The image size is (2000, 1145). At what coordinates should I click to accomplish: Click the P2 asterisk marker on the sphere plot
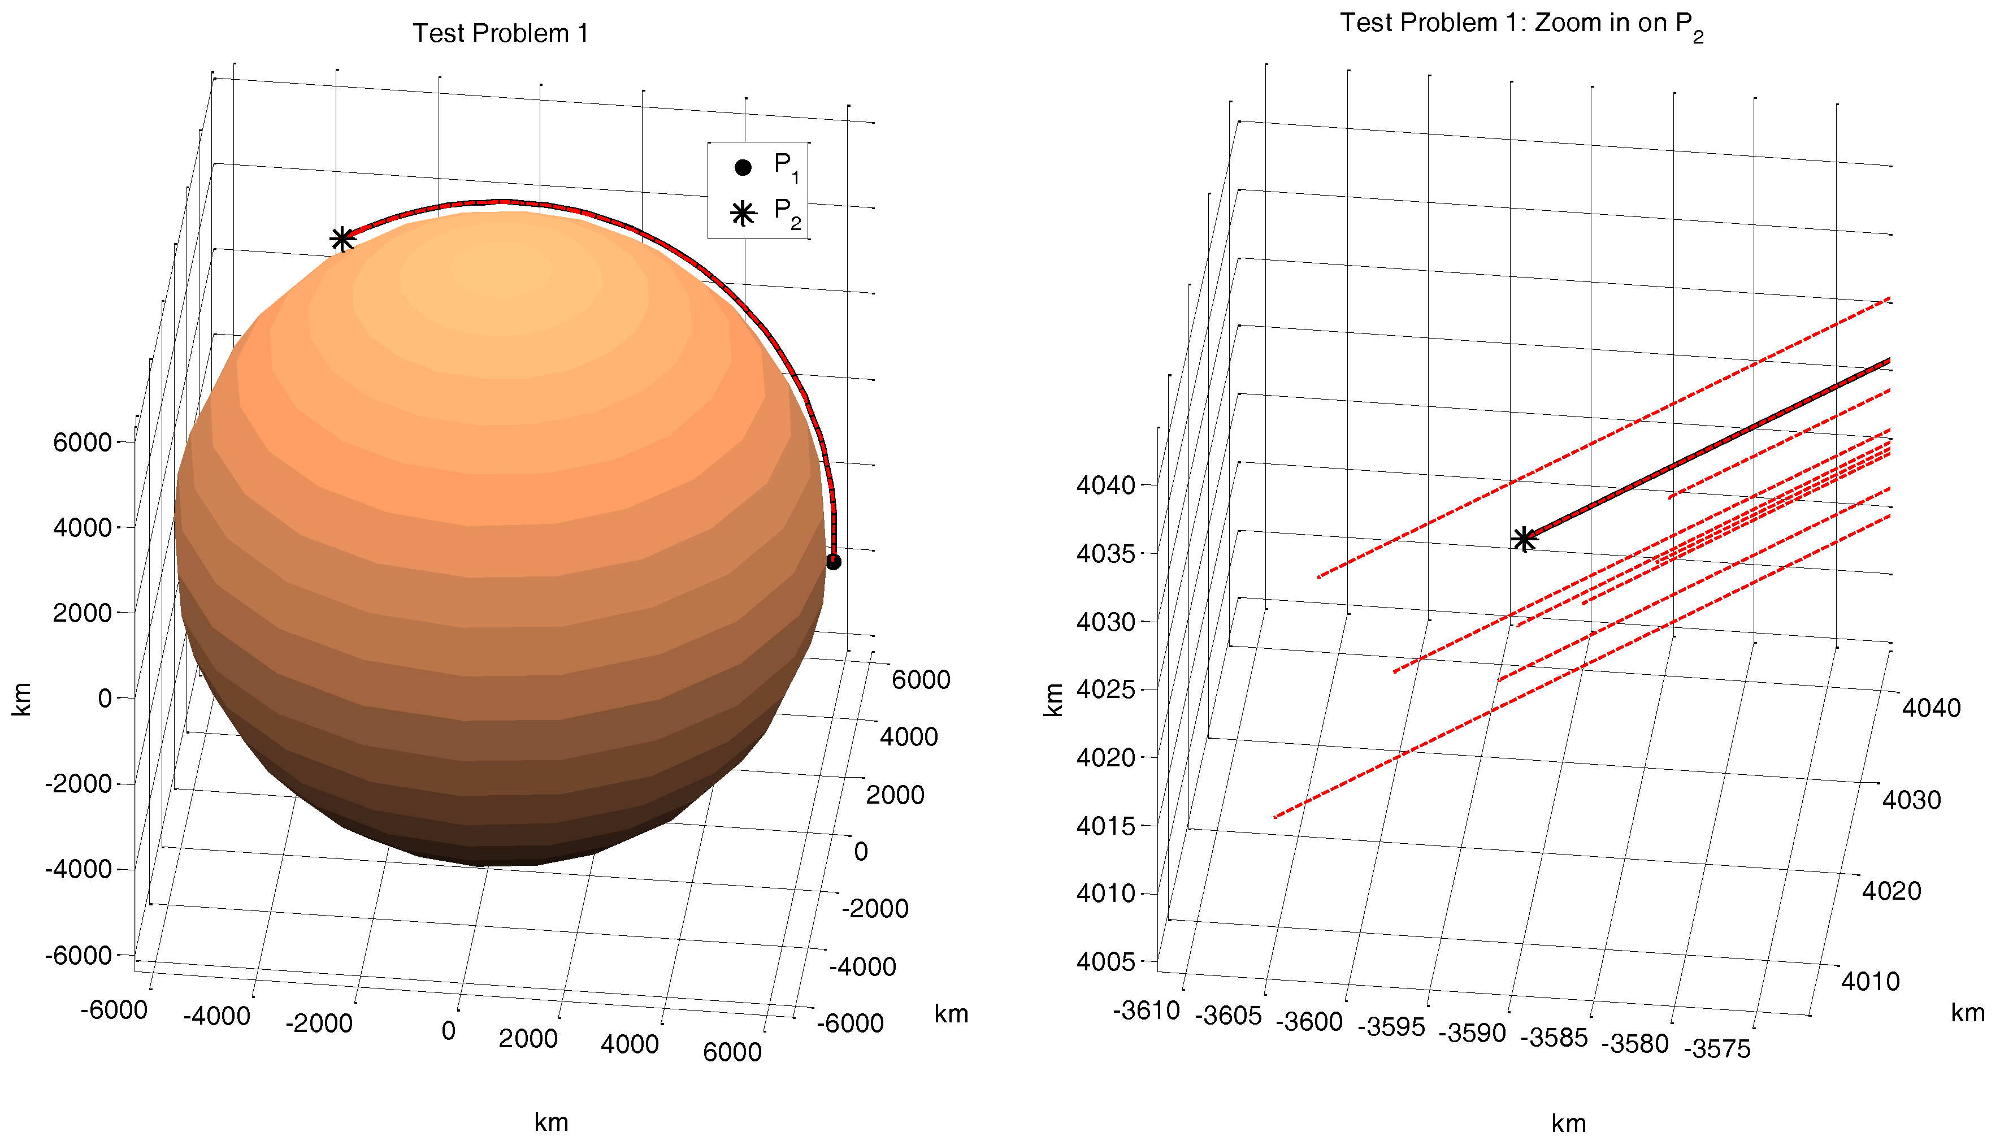342,239
